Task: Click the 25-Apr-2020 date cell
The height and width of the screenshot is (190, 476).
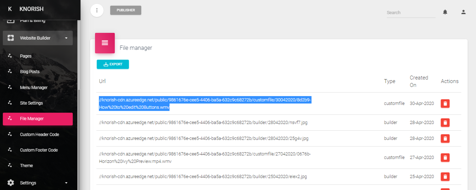Action: click(x=422, y=177)
